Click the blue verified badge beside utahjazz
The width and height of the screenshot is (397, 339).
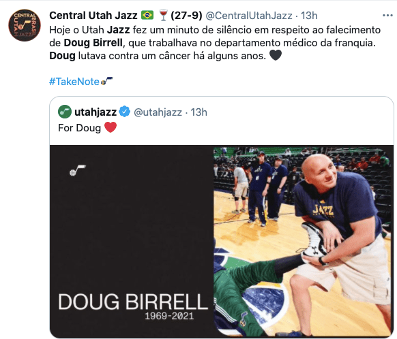point(124,112)
